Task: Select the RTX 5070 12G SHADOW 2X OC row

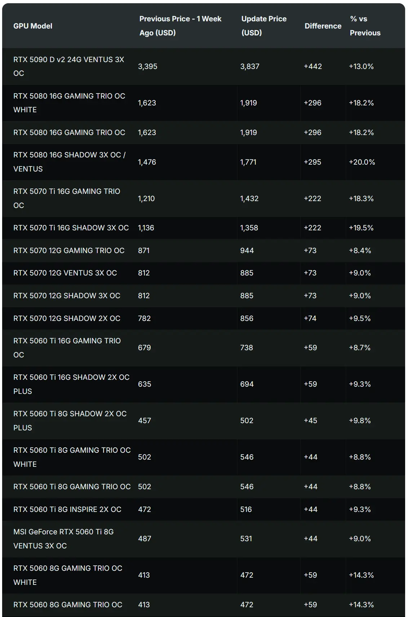Action: [x=204, y=318]
